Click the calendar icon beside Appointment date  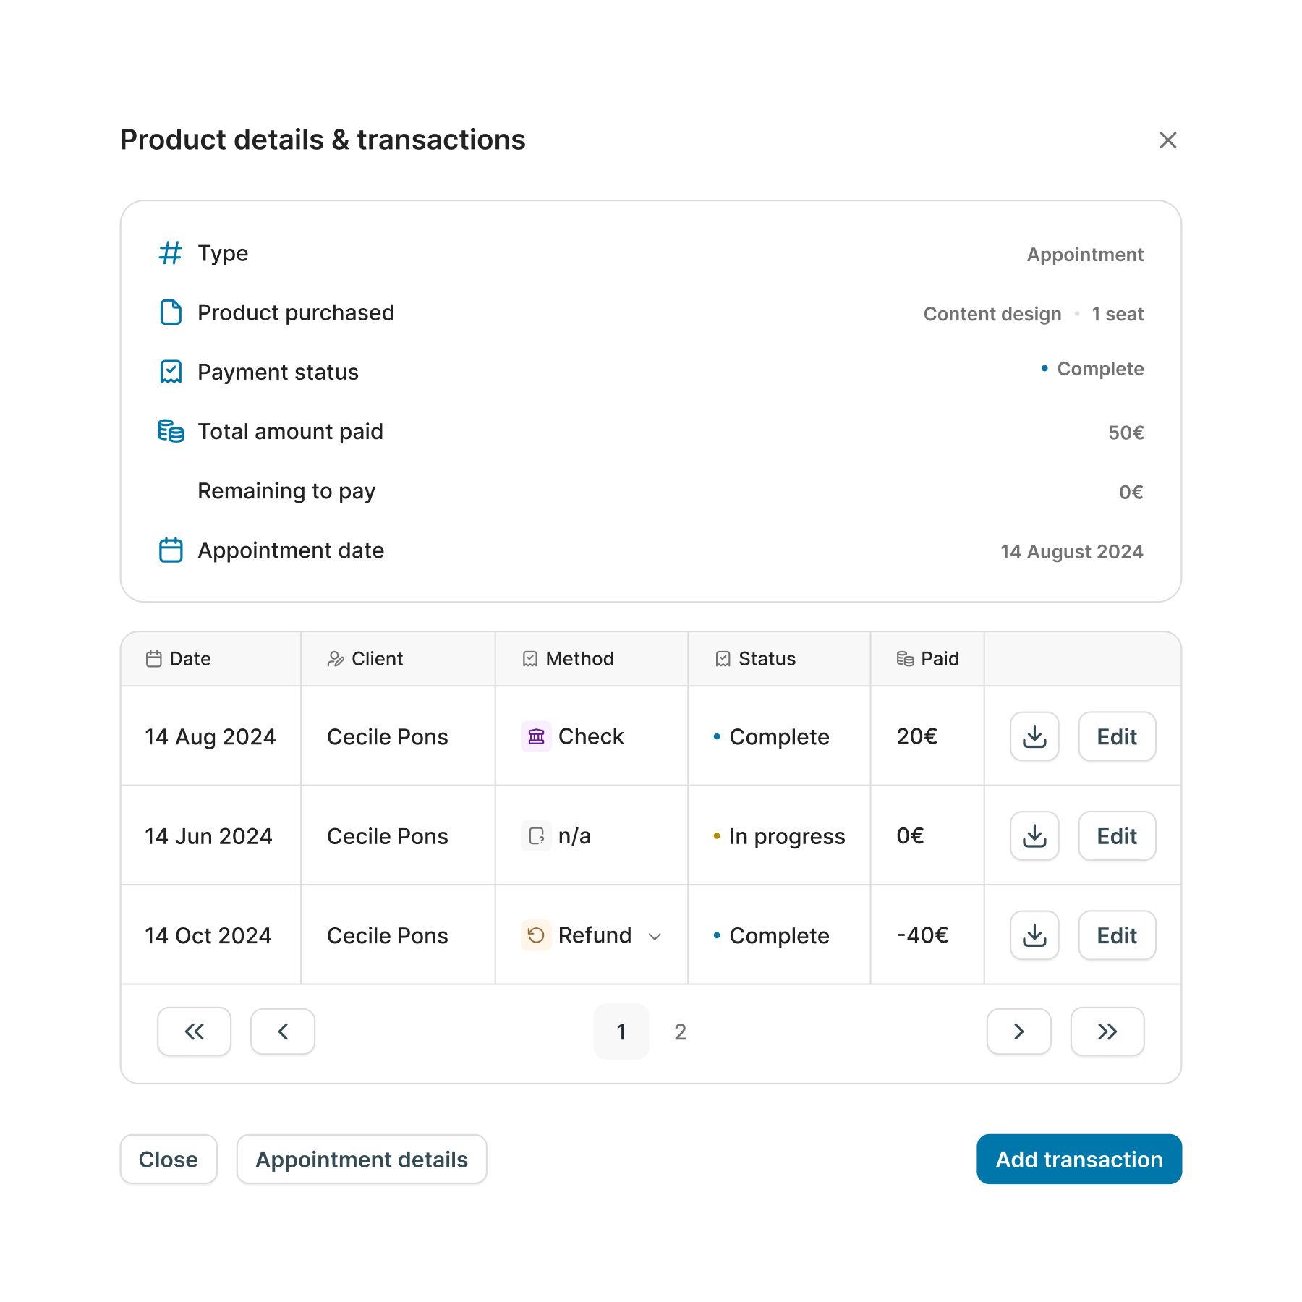[170, 550]
